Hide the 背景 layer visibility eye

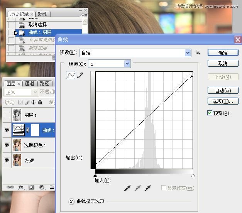click(7, 160)
